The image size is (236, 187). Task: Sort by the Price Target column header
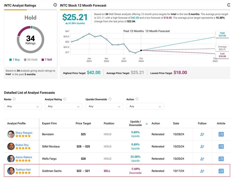(83, 124)
